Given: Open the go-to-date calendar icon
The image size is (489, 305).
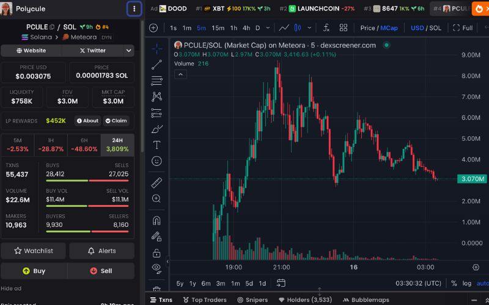Looking at the screenshot, I should (281, 283).
